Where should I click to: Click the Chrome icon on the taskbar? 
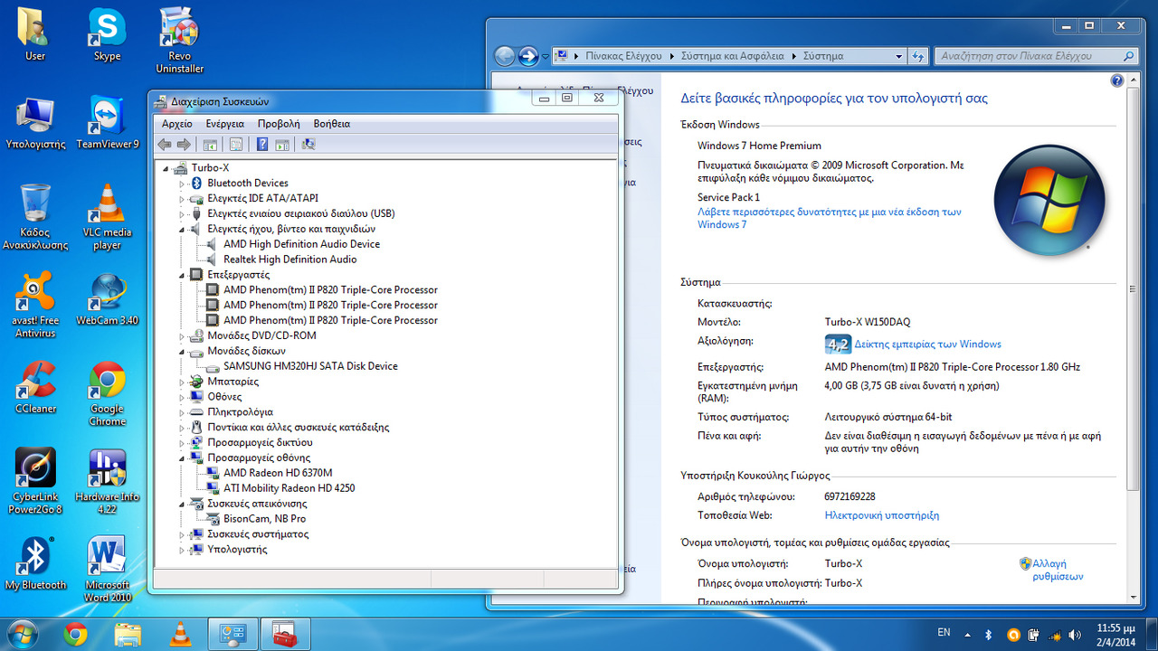click(76, 634)
